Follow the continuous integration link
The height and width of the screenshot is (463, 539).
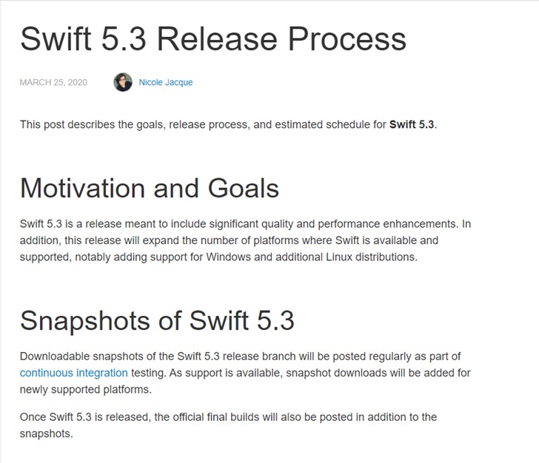(73, 373)
